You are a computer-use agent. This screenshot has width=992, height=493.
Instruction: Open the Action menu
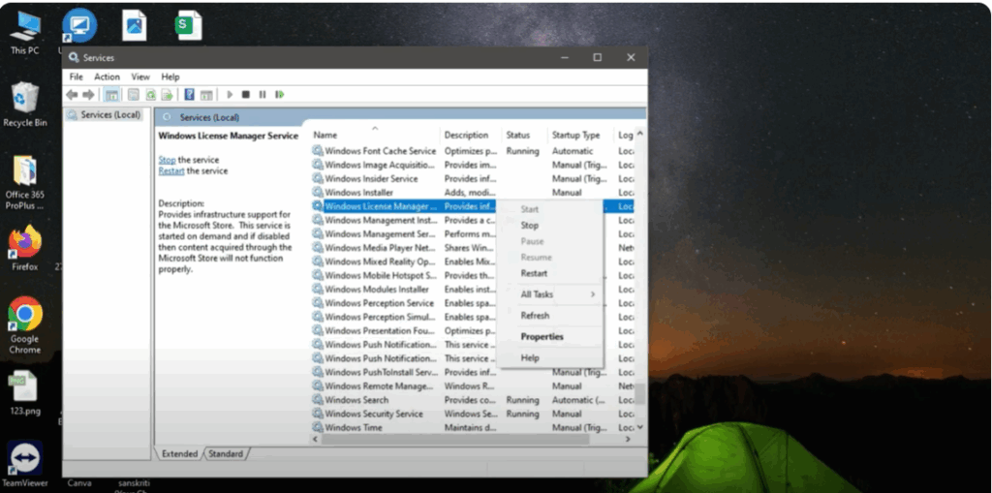pos(107,77)
